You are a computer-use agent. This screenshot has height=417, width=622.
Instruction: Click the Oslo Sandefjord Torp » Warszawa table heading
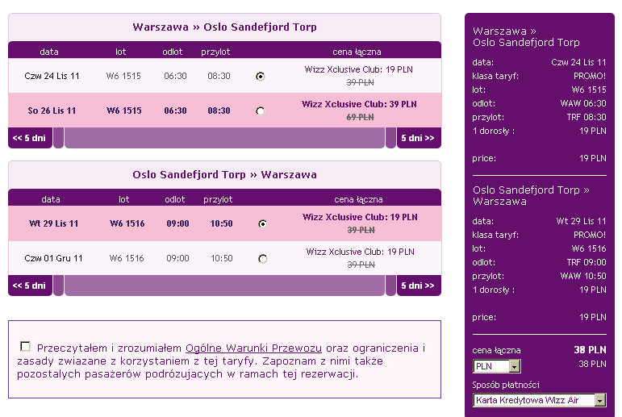click(224, 174)
